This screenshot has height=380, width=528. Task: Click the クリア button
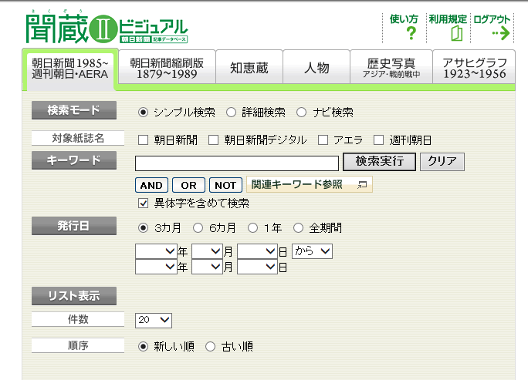(x=442, y=162)
